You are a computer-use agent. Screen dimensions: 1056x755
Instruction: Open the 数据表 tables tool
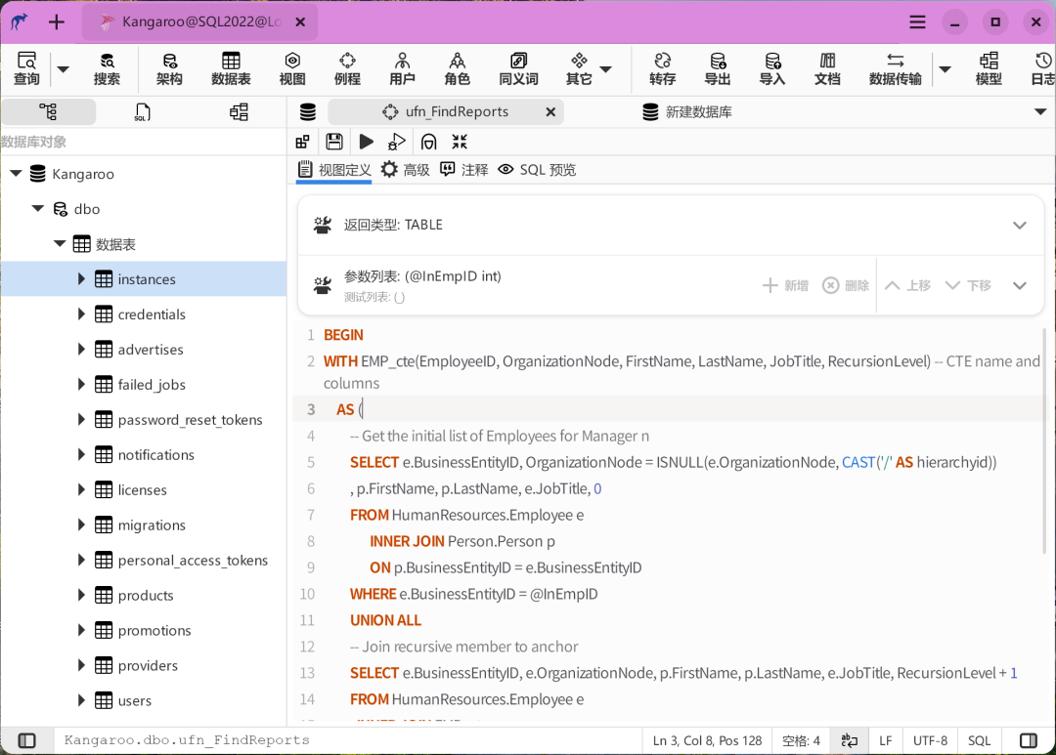point(231,68)
